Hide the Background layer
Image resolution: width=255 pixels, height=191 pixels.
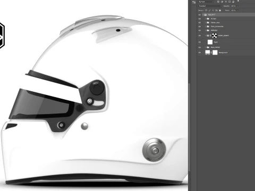(200, 53)
